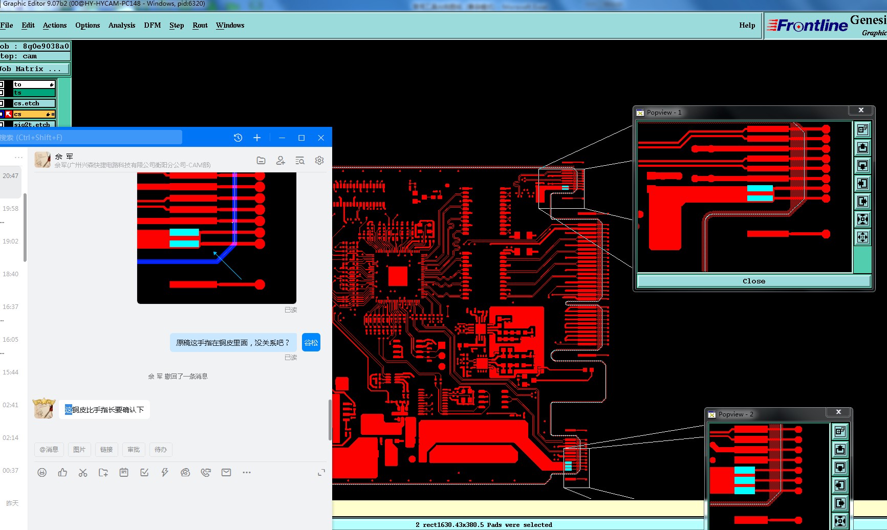Click the zoom-in arrows icon in Popview 1
887x530 pixels.
(862, 219)
